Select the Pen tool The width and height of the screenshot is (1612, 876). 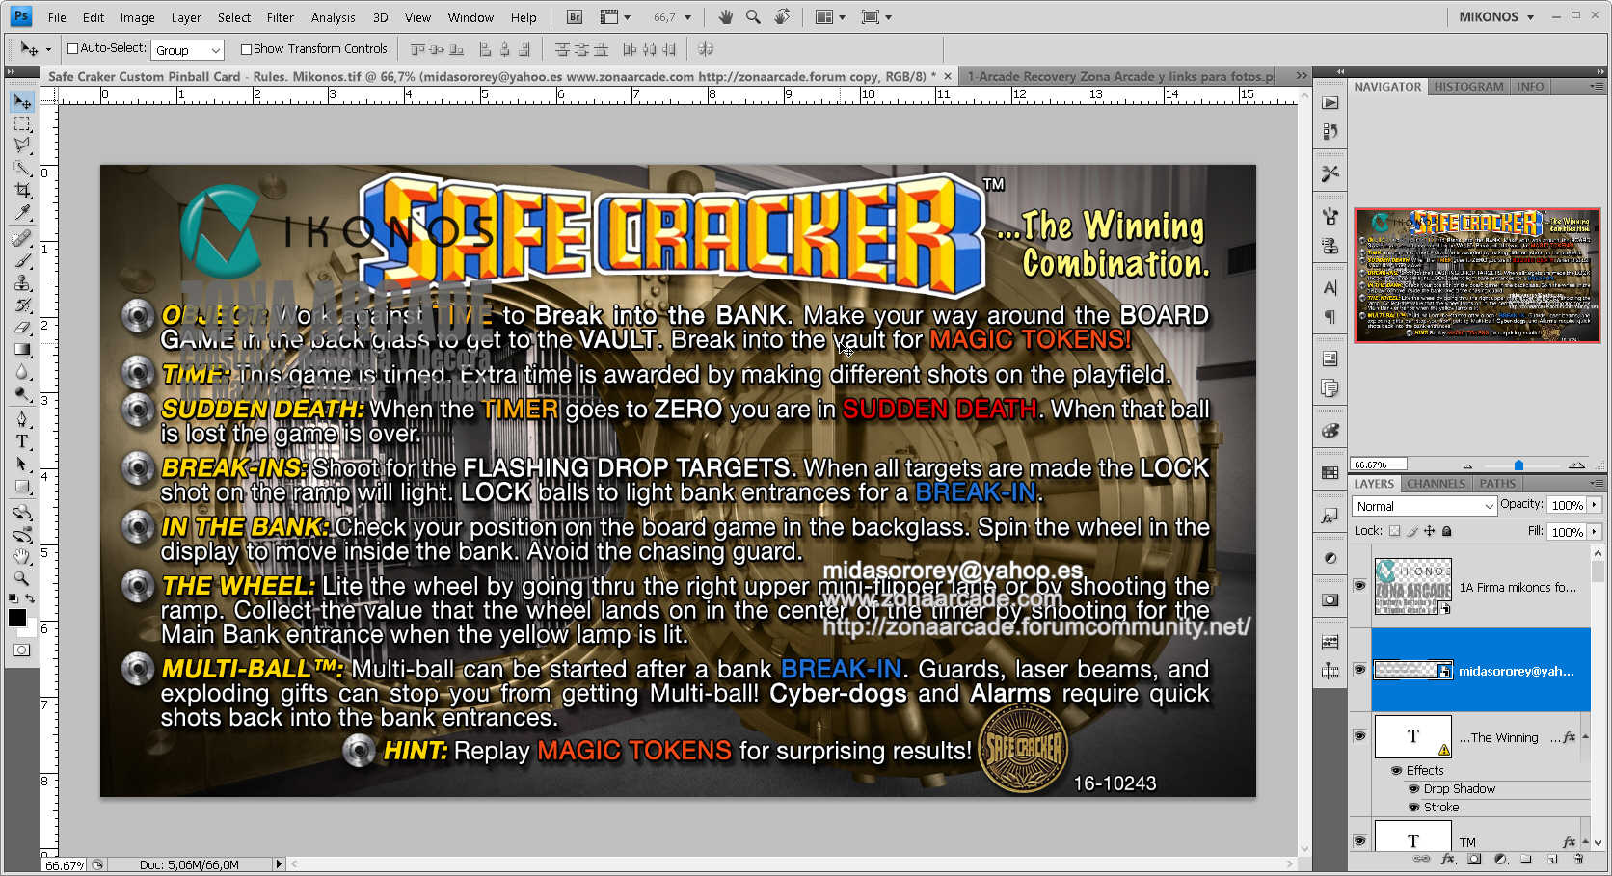tap(21, 419)
